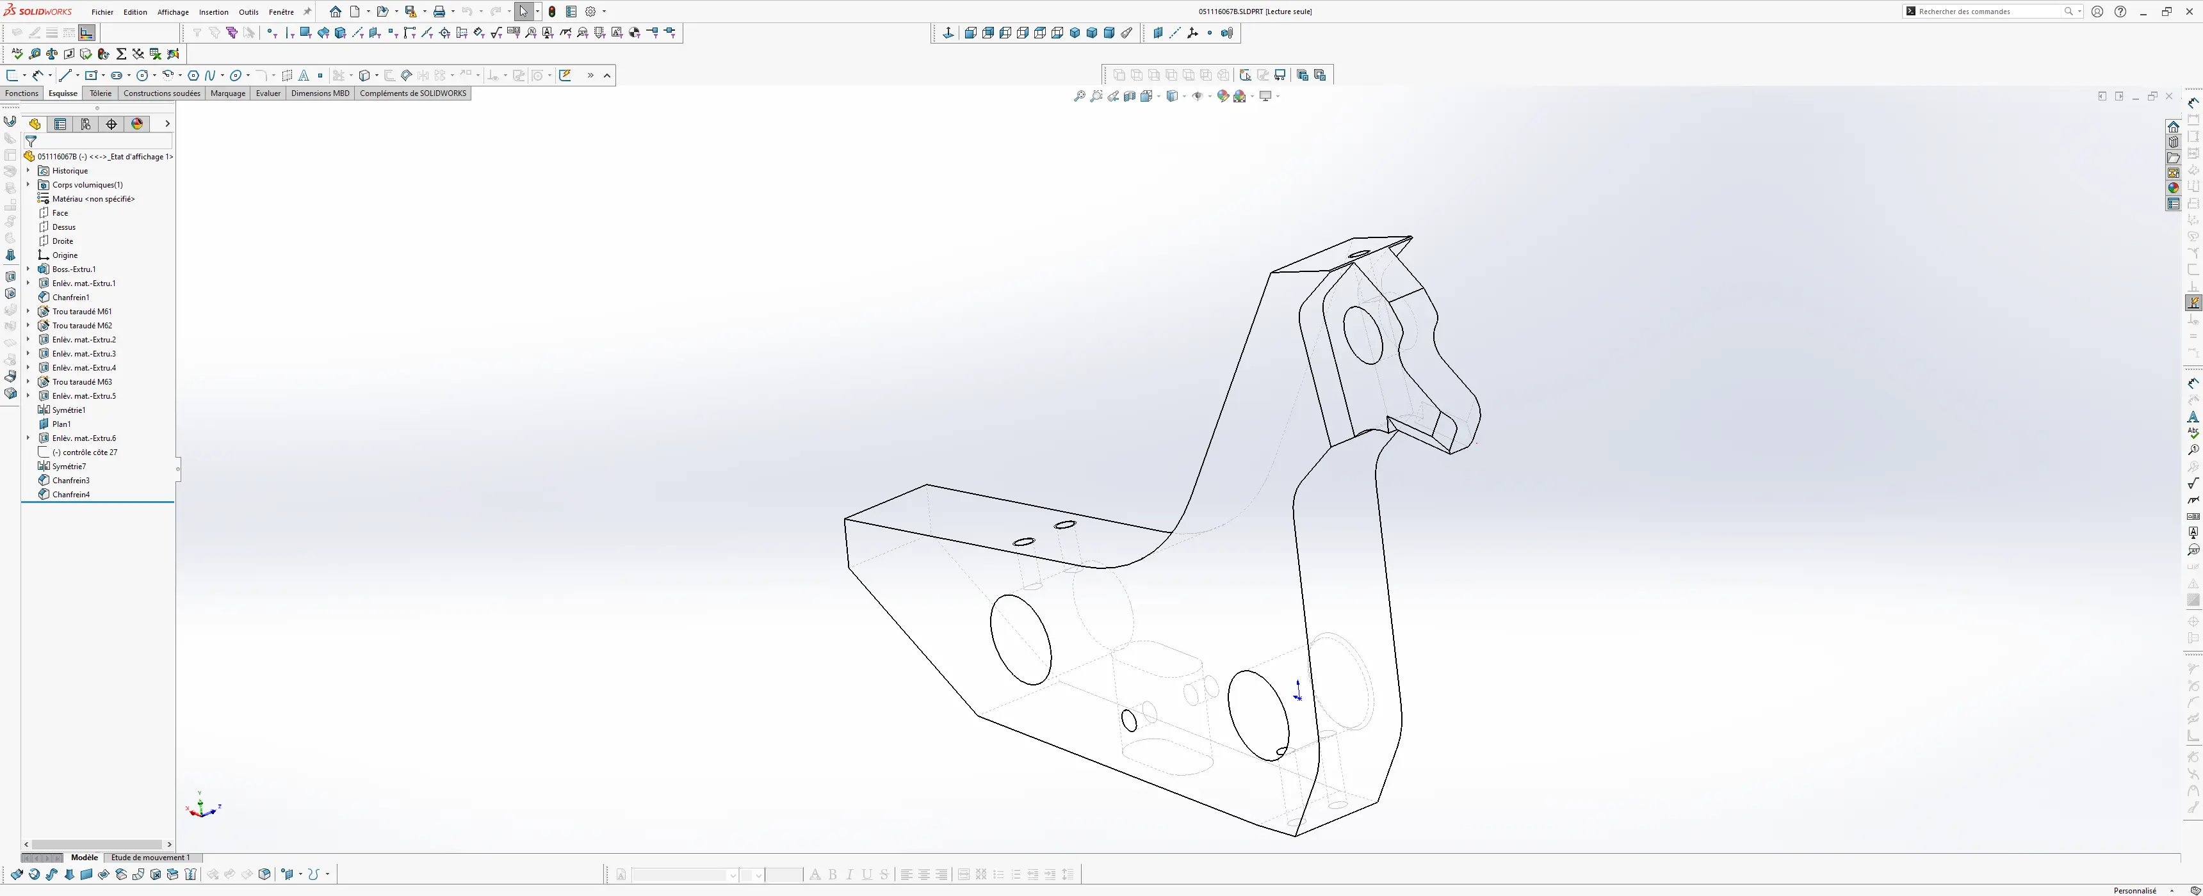The image size is (2203, 896).
Task: Click the Zoom to Area icon
Action: click(x=1096, y=96)
